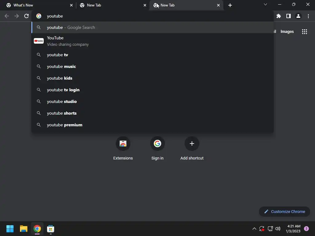Open the Images link

click(x=287, y=32)
